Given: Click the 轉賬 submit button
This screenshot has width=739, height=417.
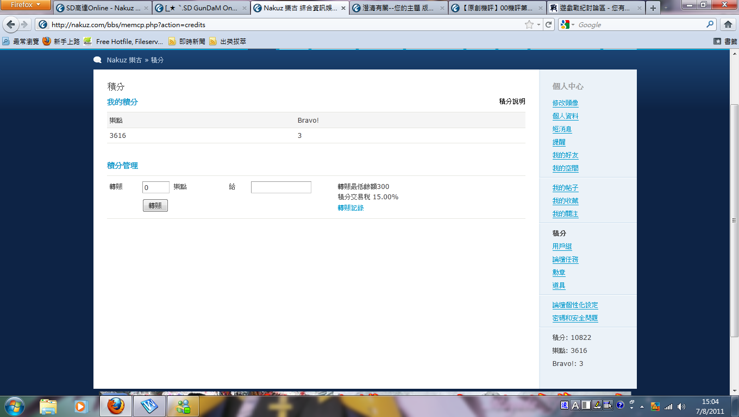Looking at the screenshot, I should (155, 206).
